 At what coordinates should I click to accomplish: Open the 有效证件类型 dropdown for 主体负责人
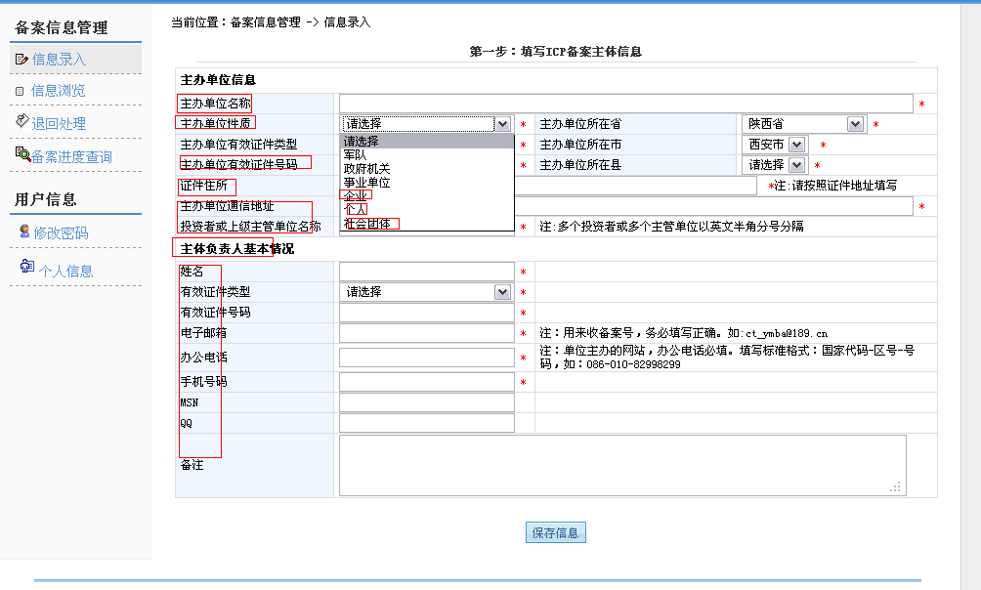coord(426,292)
